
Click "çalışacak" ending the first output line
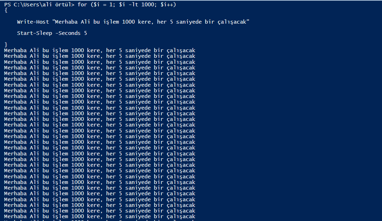[181, 50]
